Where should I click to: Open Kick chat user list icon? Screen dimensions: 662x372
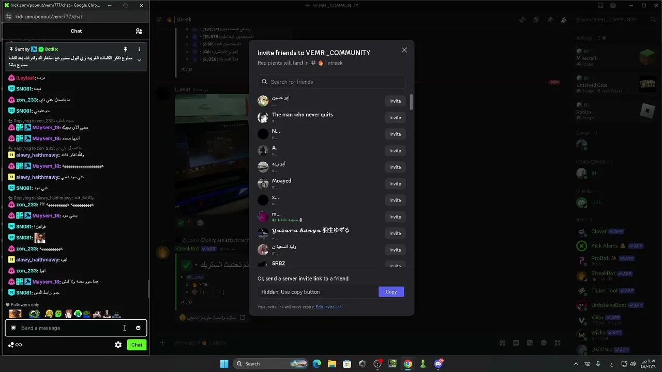[x=139, y=31]
